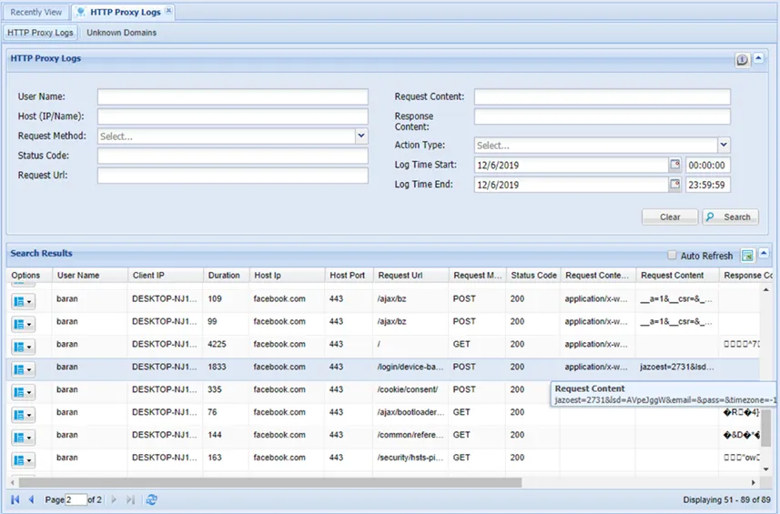
Task: Sort by the User Name column header
Action: coord(89,276)
